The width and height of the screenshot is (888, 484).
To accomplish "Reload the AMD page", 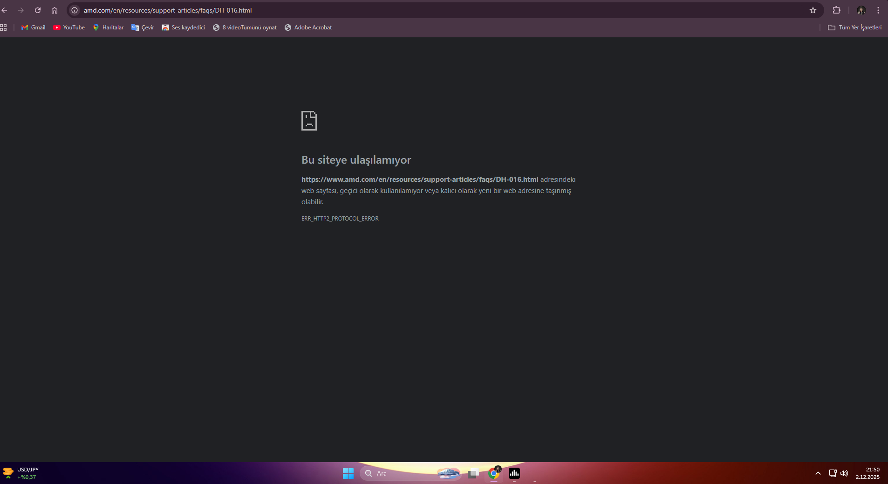I will 38,10.
